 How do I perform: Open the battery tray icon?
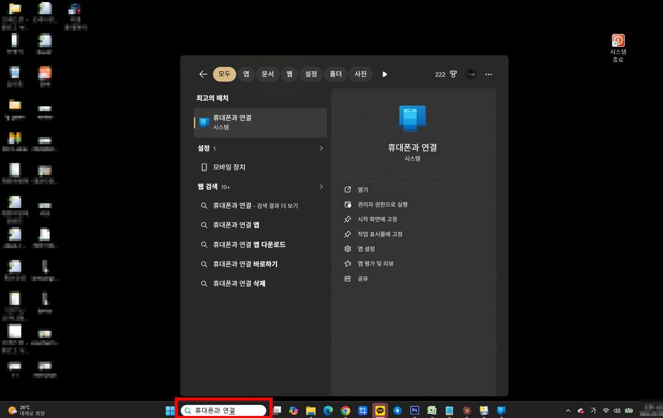tap(629, 410)
